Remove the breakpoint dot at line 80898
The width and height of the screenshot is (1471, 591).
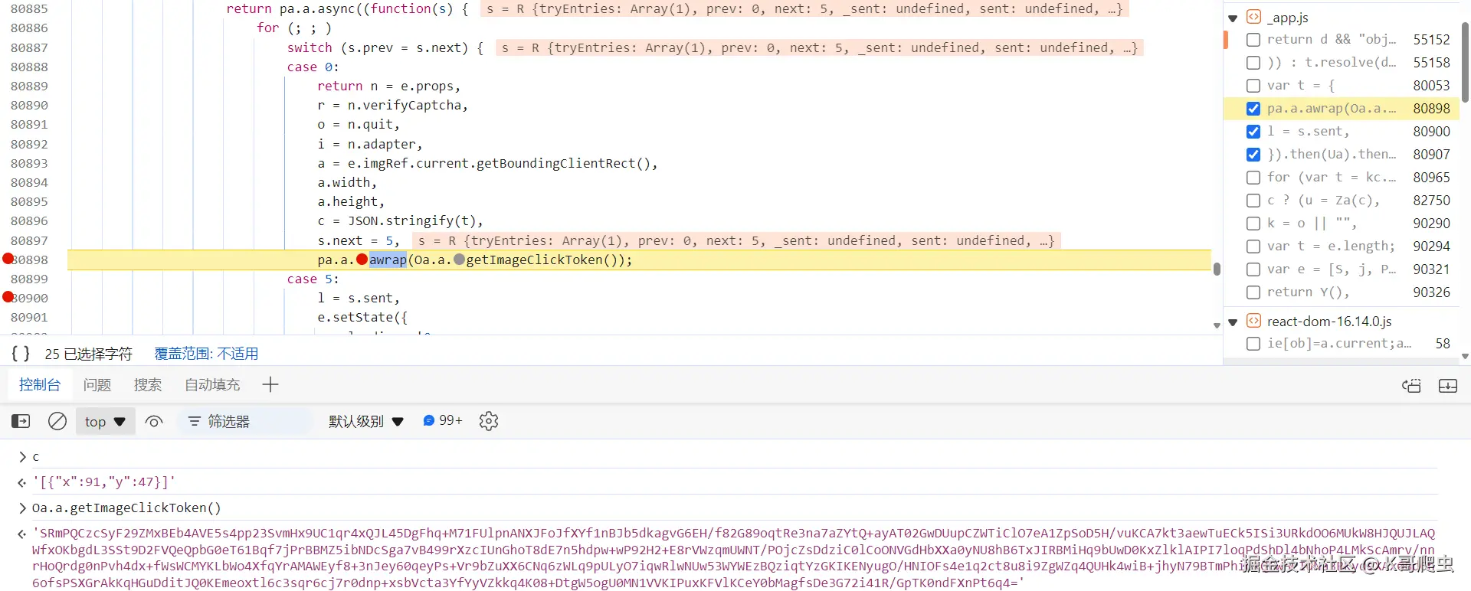(8, 259)
